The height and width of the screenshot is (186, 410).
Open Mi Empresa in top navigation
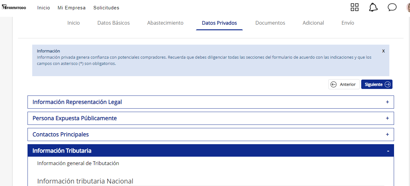pos(72,8)
